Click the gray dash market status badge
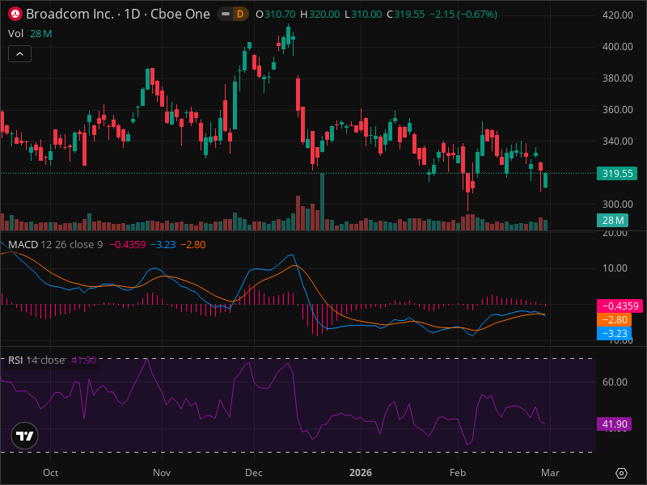Image resolution: width=647 pixels, height=485 pixels. 226,14
